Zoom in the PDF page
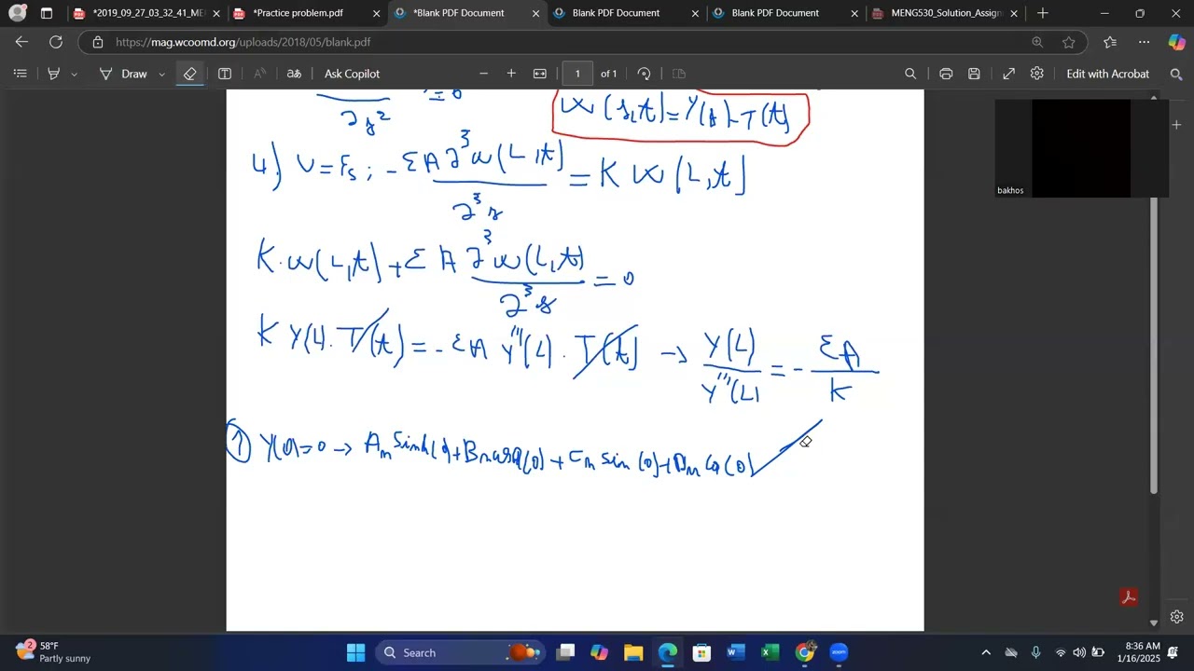This screenshot has width=1194, height=671. [x=511, y=74]
